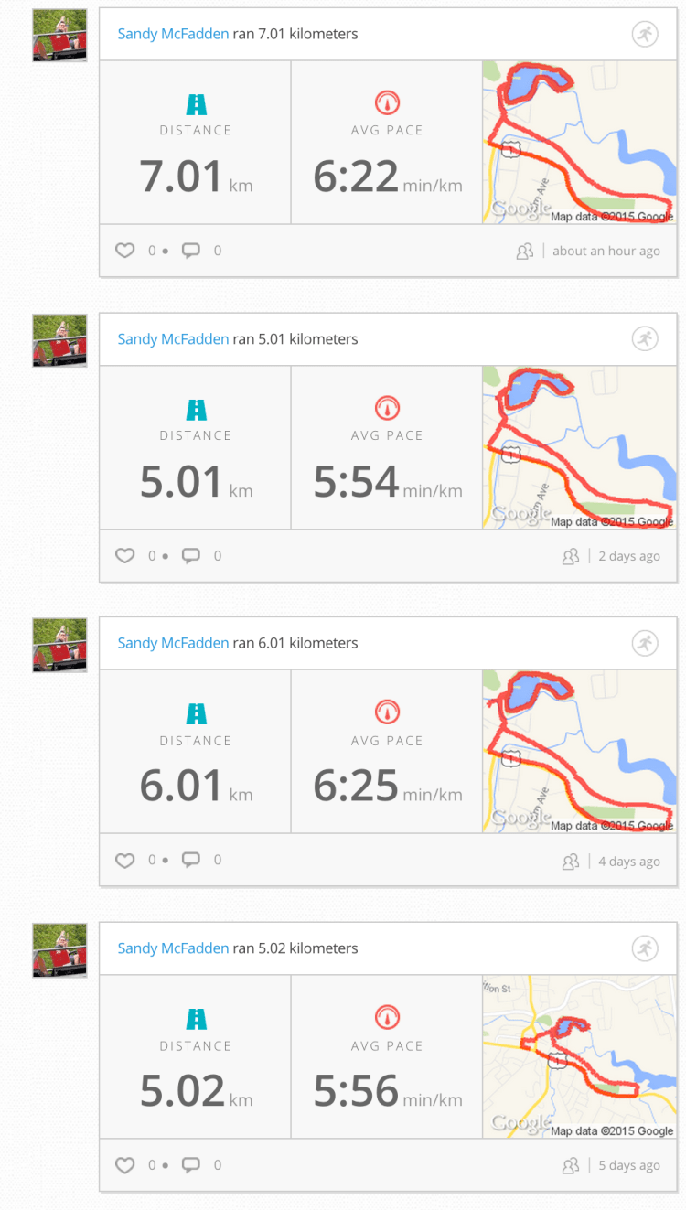Comment on the 6.01 kilometers run
This screenshot has width=686, height=1210.
[191, 861]
